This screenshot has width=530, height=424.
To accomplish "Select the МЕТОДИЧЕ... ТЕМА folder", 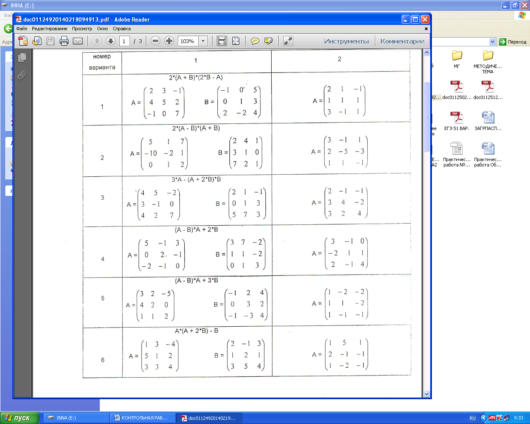I will coord(488,61).
